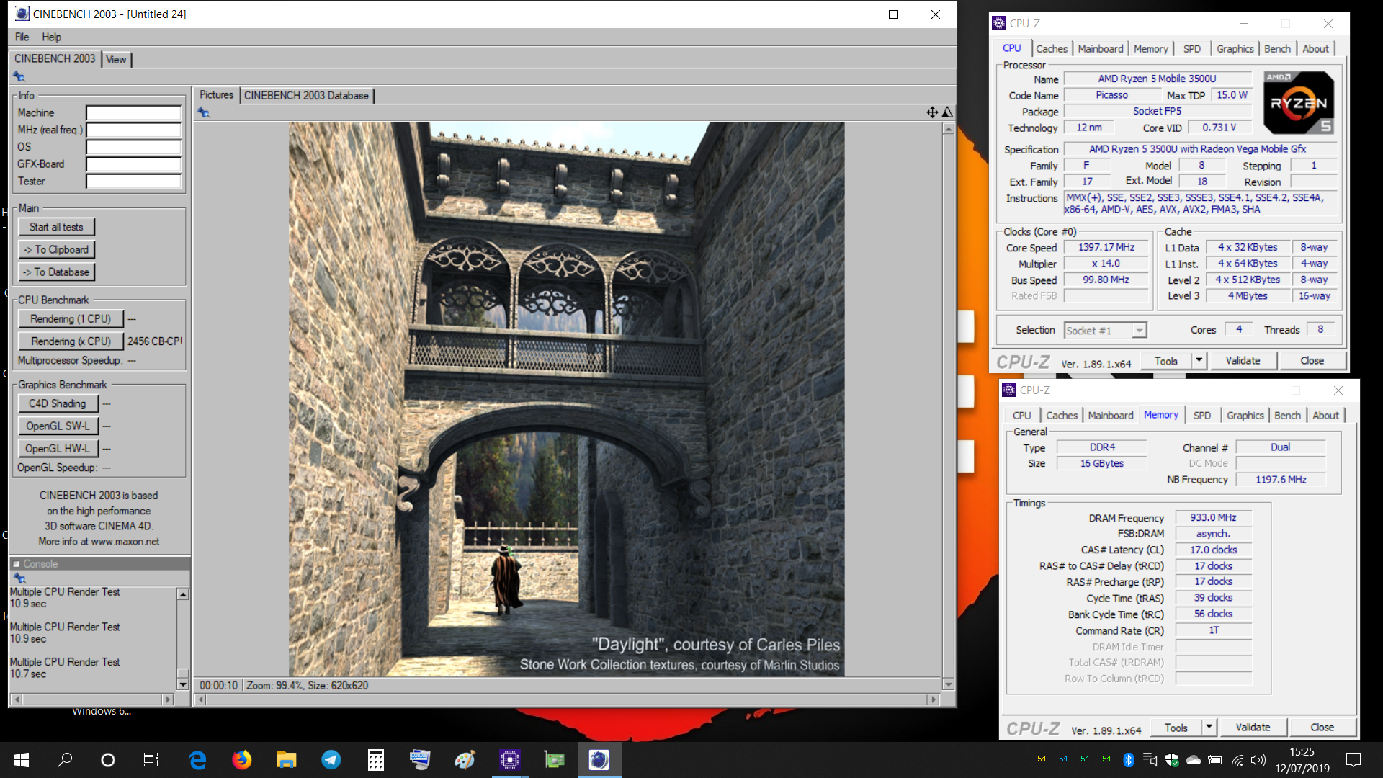1383x778 pixels.
Task: Click the pin icon in Pictures panel
Action: 204,112
